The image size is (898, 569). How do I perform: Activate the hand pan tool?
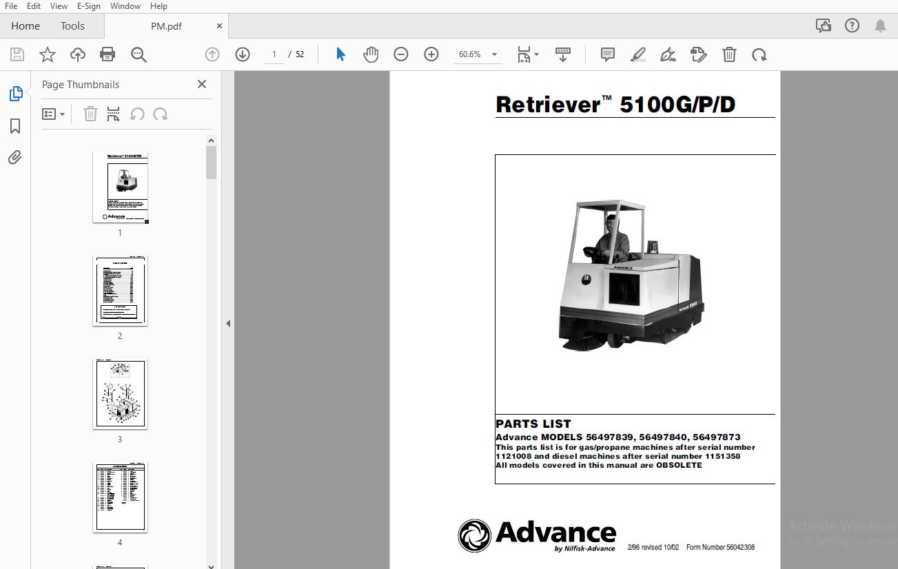tap(371, 54)
